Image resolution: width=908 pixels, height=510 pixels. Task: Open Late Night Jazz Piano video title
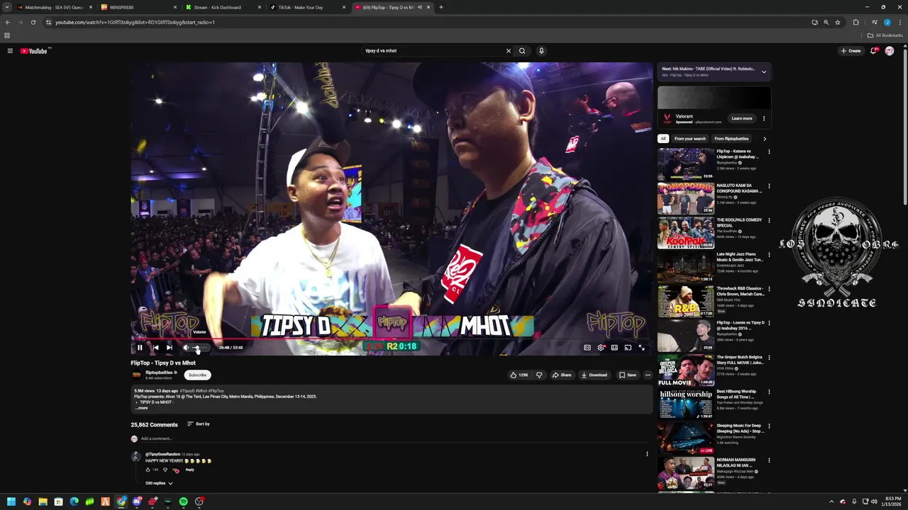pyautogui.click(x=740, y=256)
